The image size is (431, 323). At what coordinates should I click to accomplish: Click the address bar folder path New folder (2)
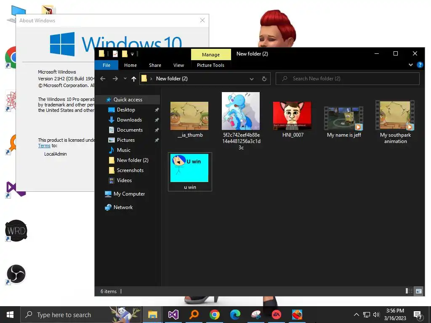click(172, 79)
